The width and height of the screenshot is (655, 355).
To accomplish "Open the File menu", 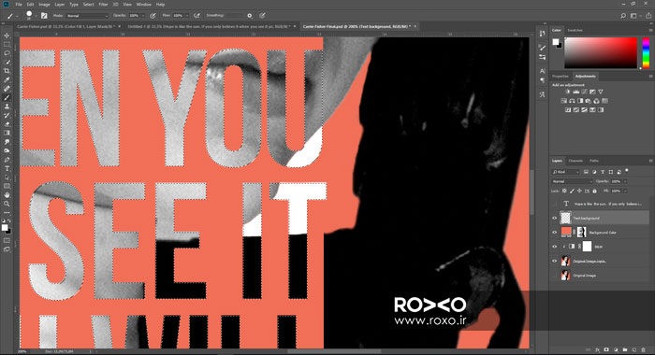I will point(19,4).
